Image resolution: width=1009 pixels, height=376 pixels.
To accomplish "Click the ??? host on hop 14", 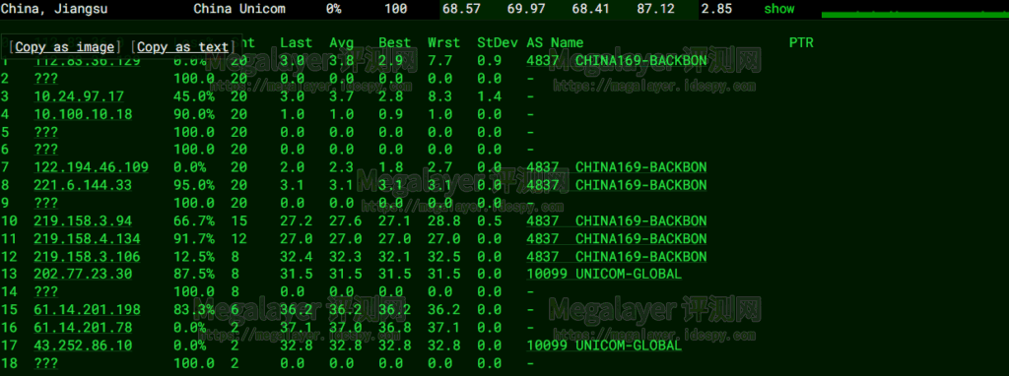I will pyautogui.click(x=46, y=291).
